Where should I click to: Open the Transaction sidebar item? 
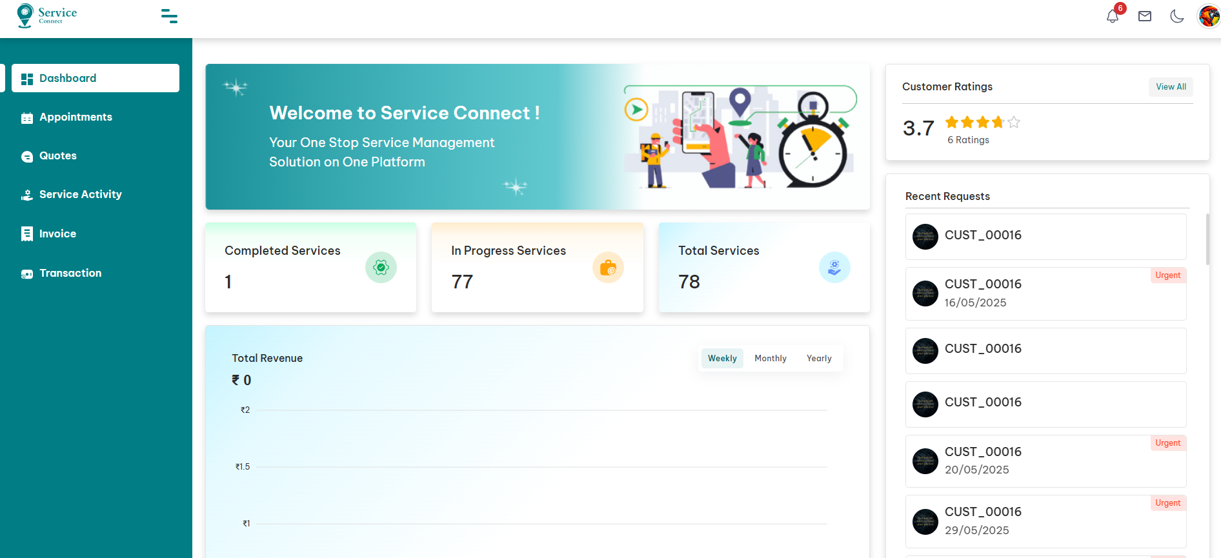[x=70, y=274]
